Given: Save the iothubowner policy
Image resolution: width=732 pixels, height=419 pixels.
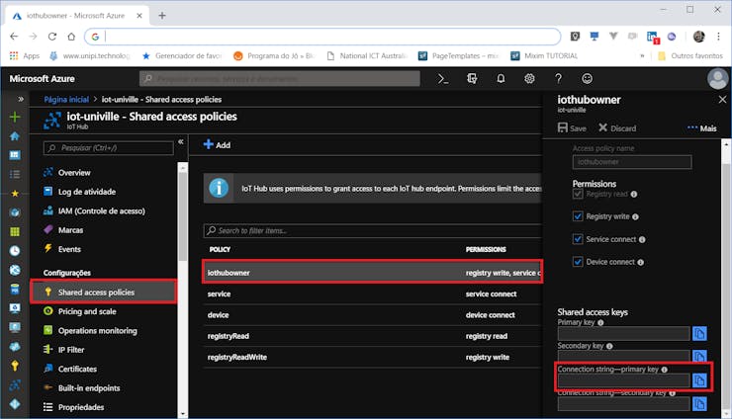Looking at the screenshot, I should [572, 127].
